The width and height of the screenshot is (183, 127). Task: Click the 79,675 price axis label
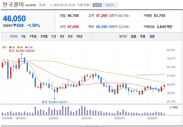click(171, 59)
